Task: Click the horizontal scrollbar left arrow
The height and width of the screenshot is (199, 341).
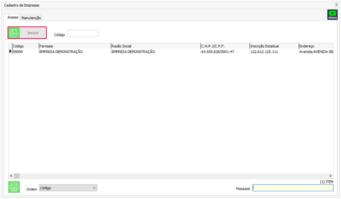Action: [11, 176]
